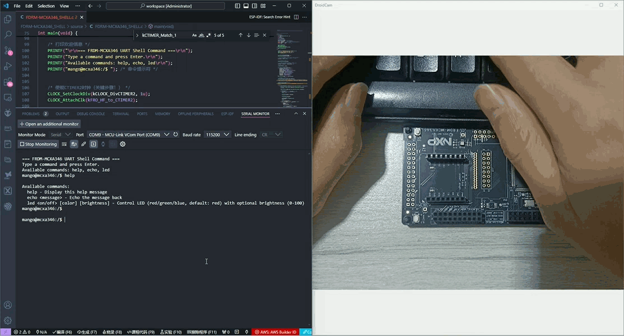The height and width of the screenshot is (336, 624).
Task: Open the Explorer view in activity bar
Action: coord(8,19)
